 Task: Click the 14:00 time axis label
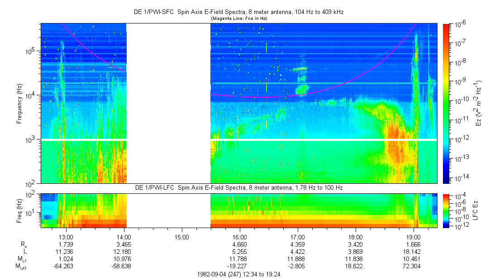[124, 237]
